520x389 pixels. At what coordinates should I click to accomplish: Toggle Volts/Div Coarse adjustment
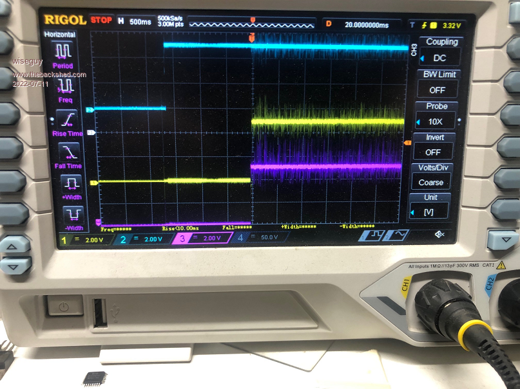coord(431,182)
